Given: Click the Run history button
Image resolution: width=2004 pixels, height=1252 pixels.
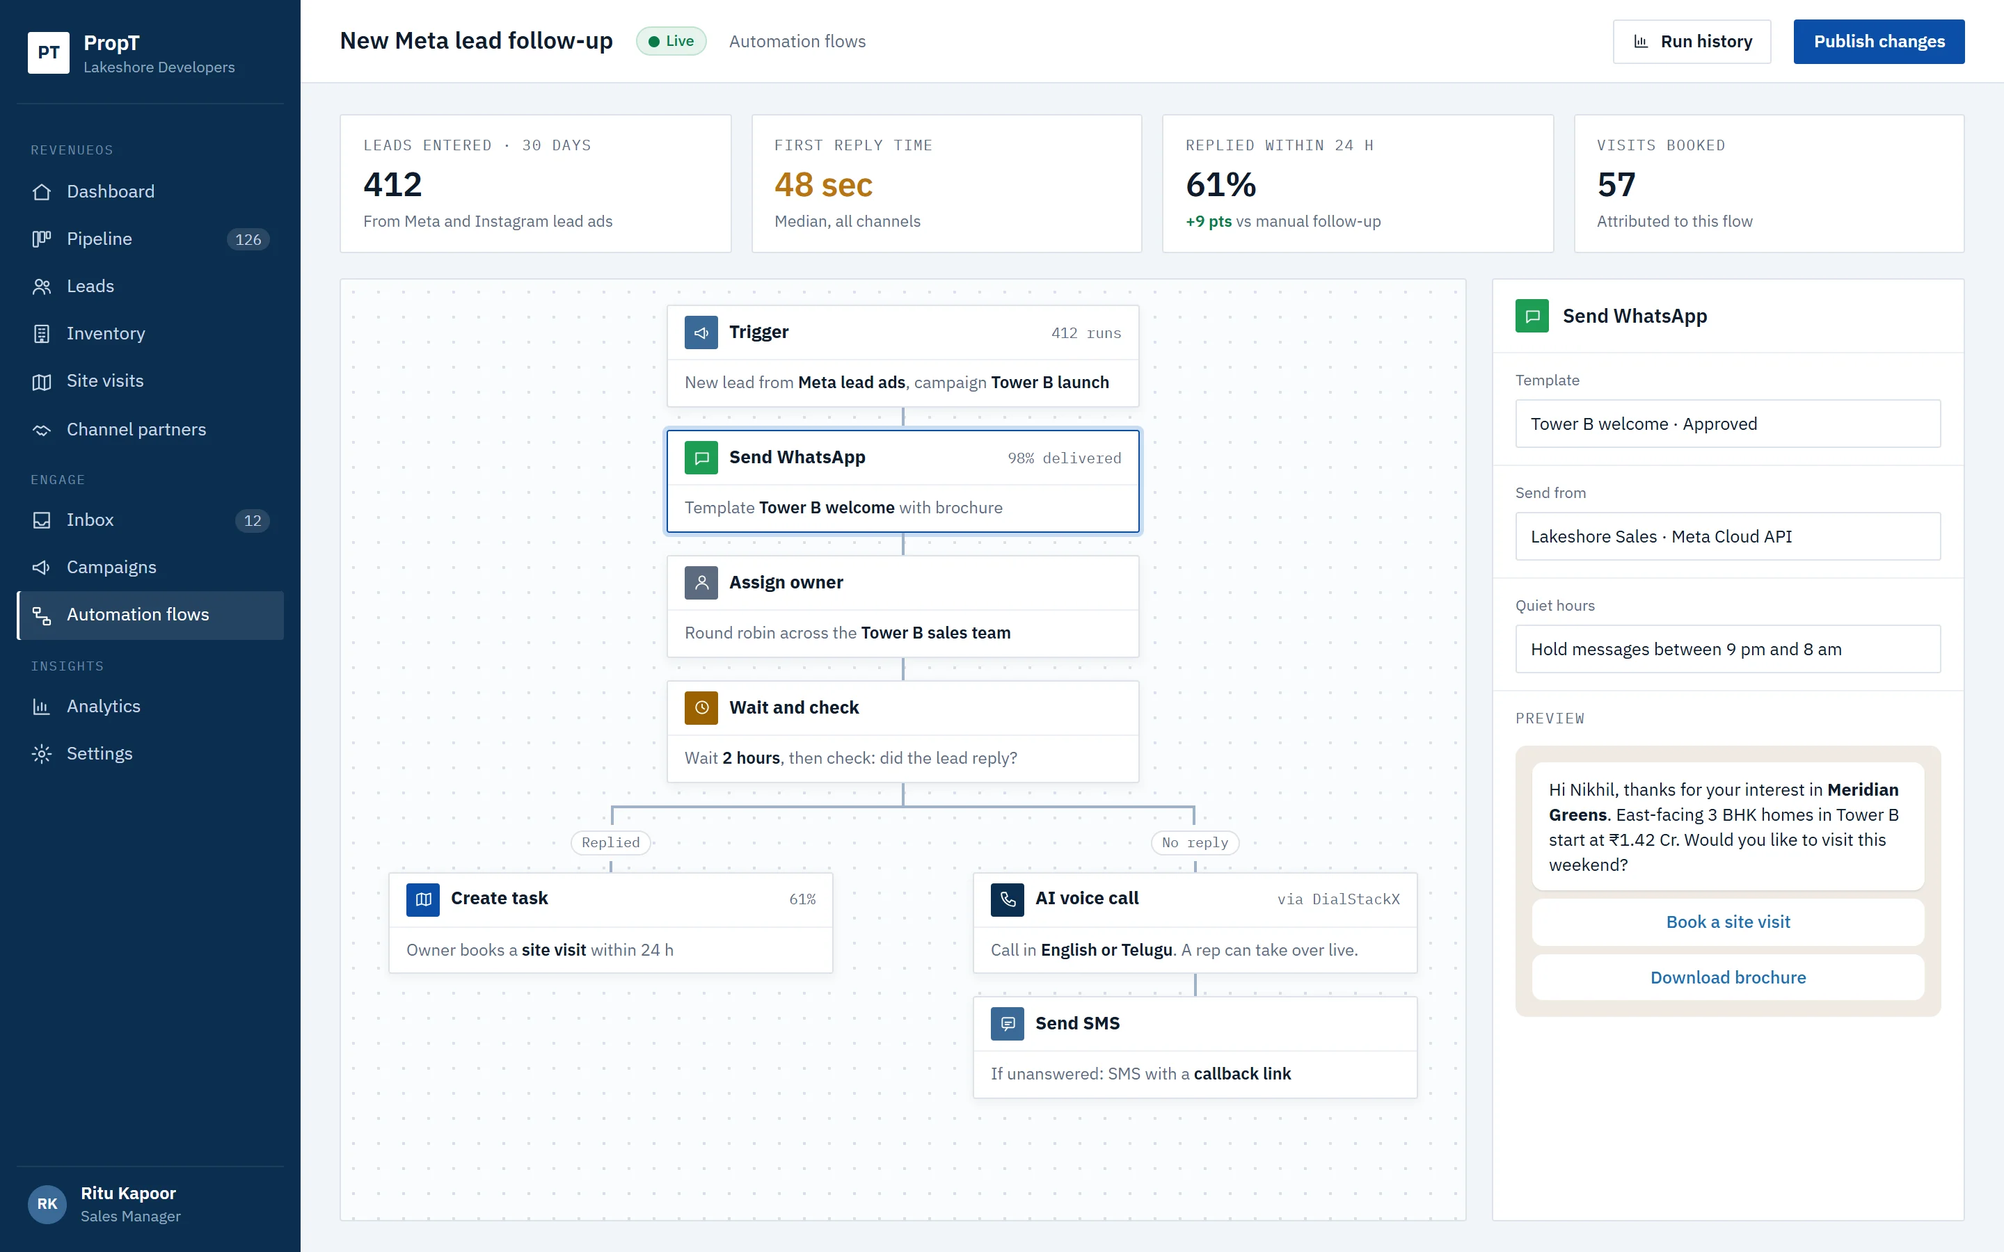Looking at the screenshot, I should (1692, 42).
